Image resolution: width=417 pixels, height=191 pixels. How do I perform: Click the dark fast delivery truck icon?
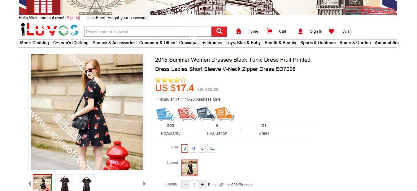(205, 114)
